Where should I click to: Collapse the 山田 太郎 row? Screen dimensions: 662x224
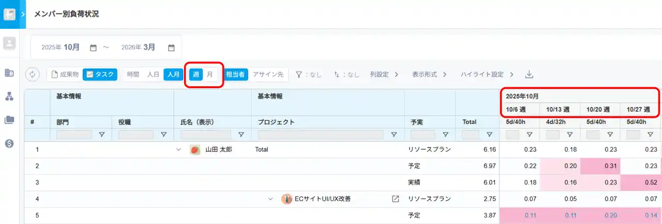(179, 150)
